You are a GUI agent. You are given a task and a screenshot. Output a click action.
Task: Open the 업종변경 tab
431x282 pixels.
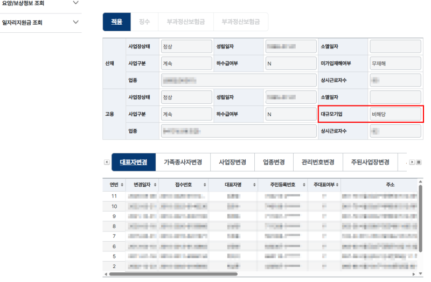[274, 163]
